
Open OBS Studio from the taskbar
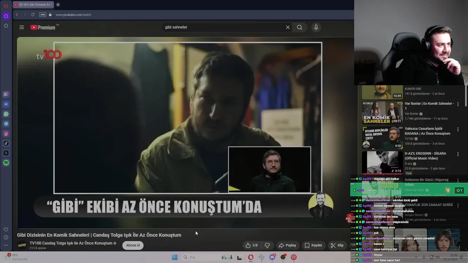(x=283, y=257)
